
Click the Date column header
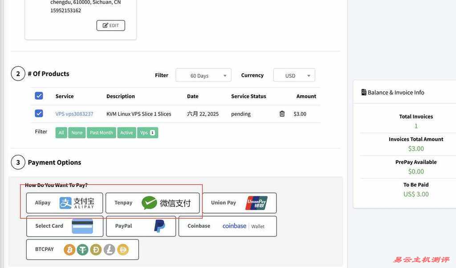pyautogui.click(x=192, y=96)
